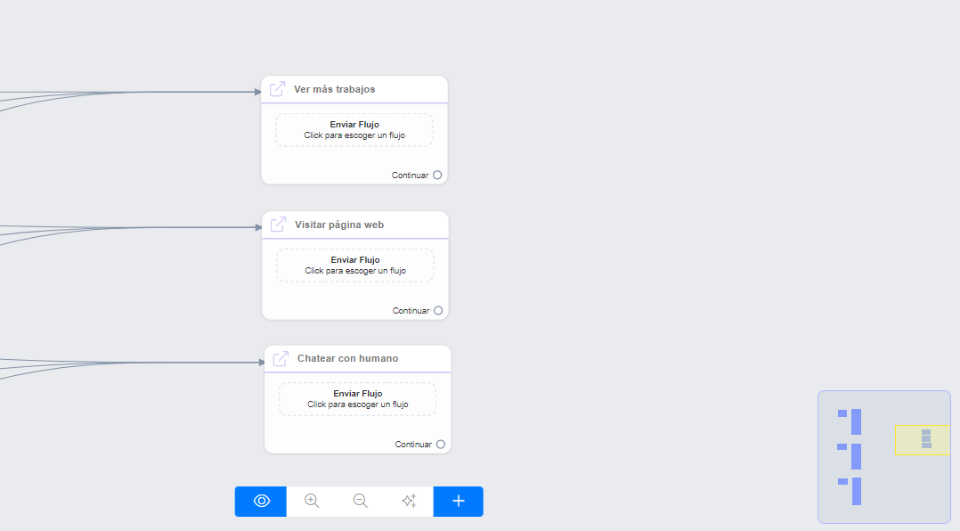Select the Continuar connector on 'Visitar página web'
Viewport: 960px width, 531px height.
coord(438,311)
